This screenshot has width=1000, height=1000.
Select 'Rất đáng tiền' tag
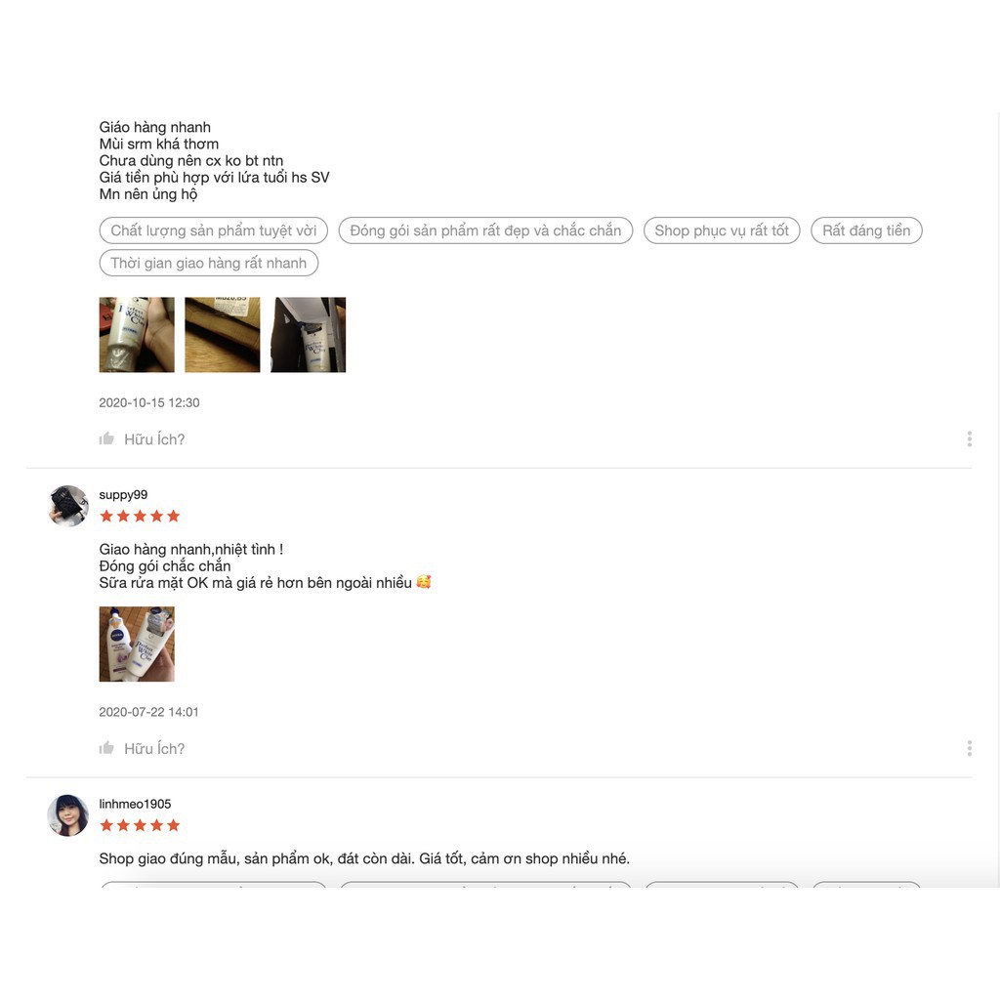coord(866,230)
